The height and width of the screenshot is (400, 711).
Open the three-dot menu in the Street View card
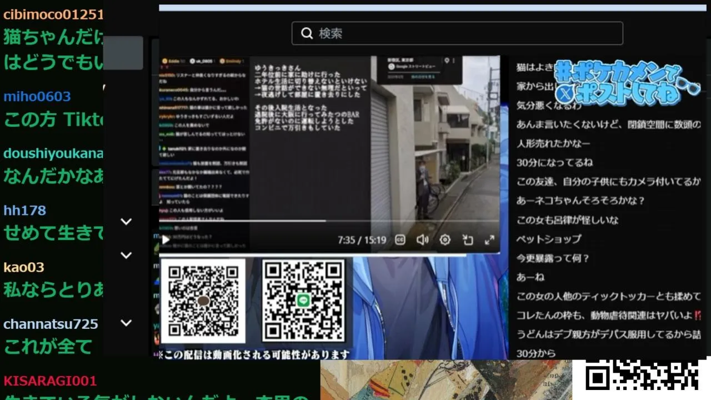pyautogui.click(x=454, y=61)
